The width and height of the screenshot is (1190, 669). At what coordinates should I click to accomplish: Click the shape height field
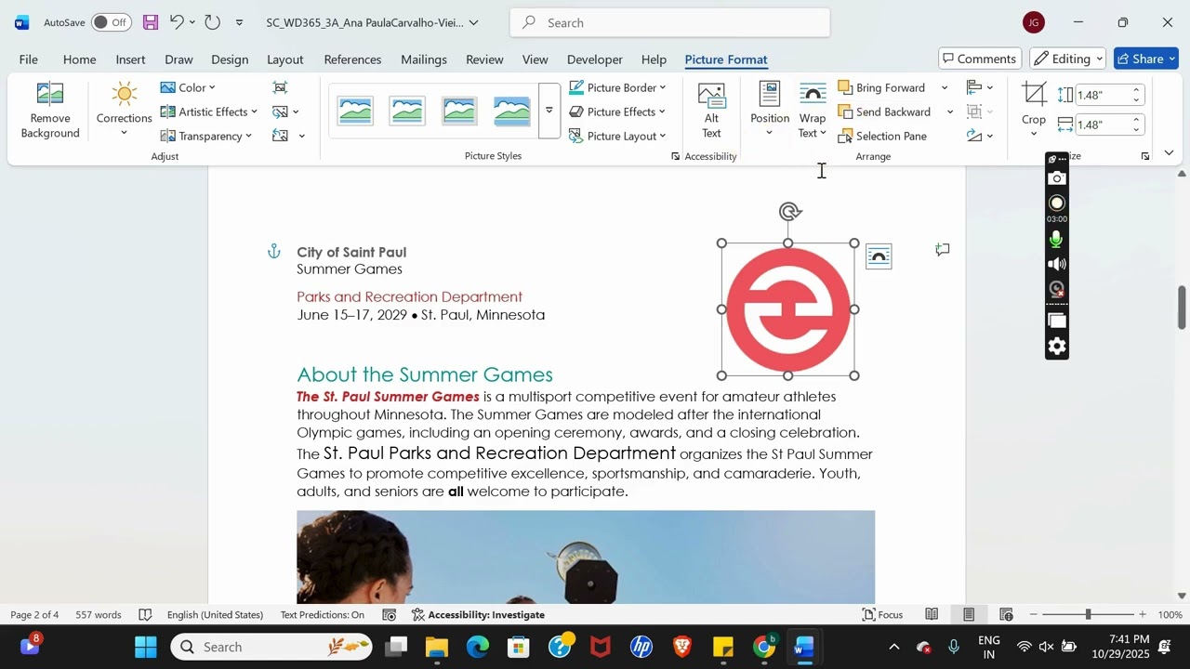[1103, 95]
